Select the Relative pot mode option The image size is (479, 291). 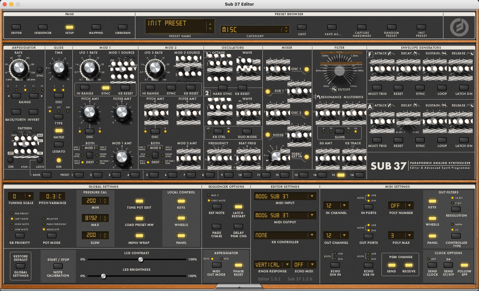click(44, 219)
